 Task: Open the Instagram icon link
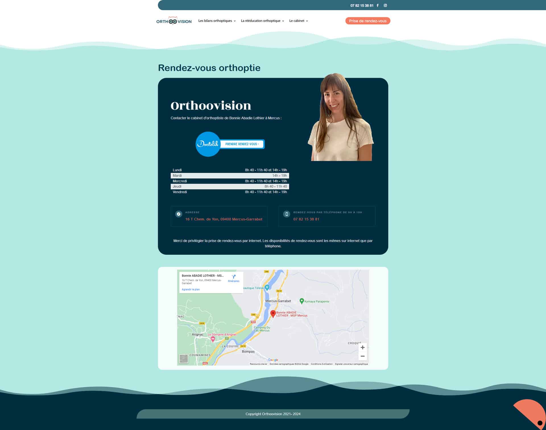click(x=385, y=5)
